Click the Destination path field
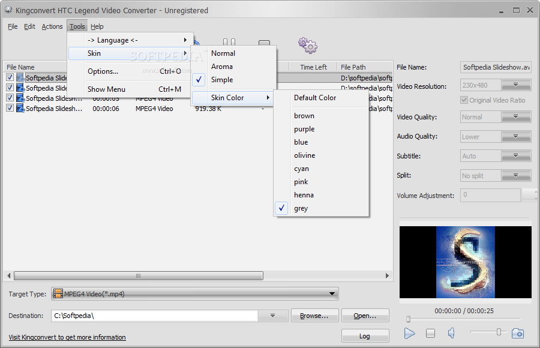 coord(155,316)
